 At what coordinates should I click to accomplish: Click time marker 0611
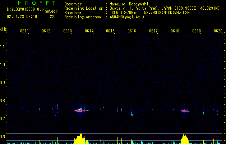click(24, 31)
